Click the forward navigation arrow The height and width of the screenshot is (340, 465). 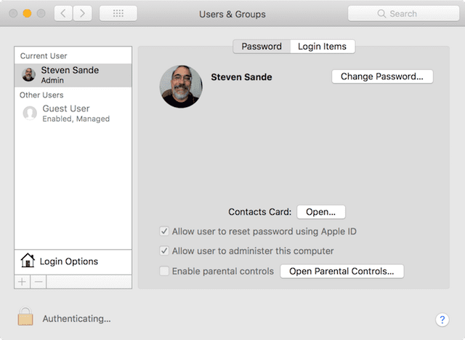(x=82, y=14)
